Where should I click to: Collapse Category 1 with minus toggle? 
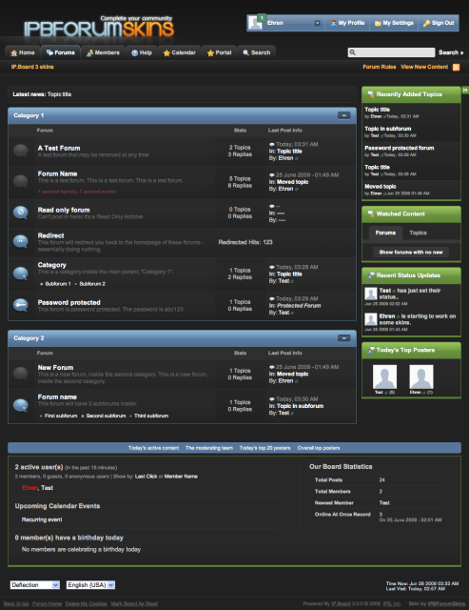[x=344, y=115]
